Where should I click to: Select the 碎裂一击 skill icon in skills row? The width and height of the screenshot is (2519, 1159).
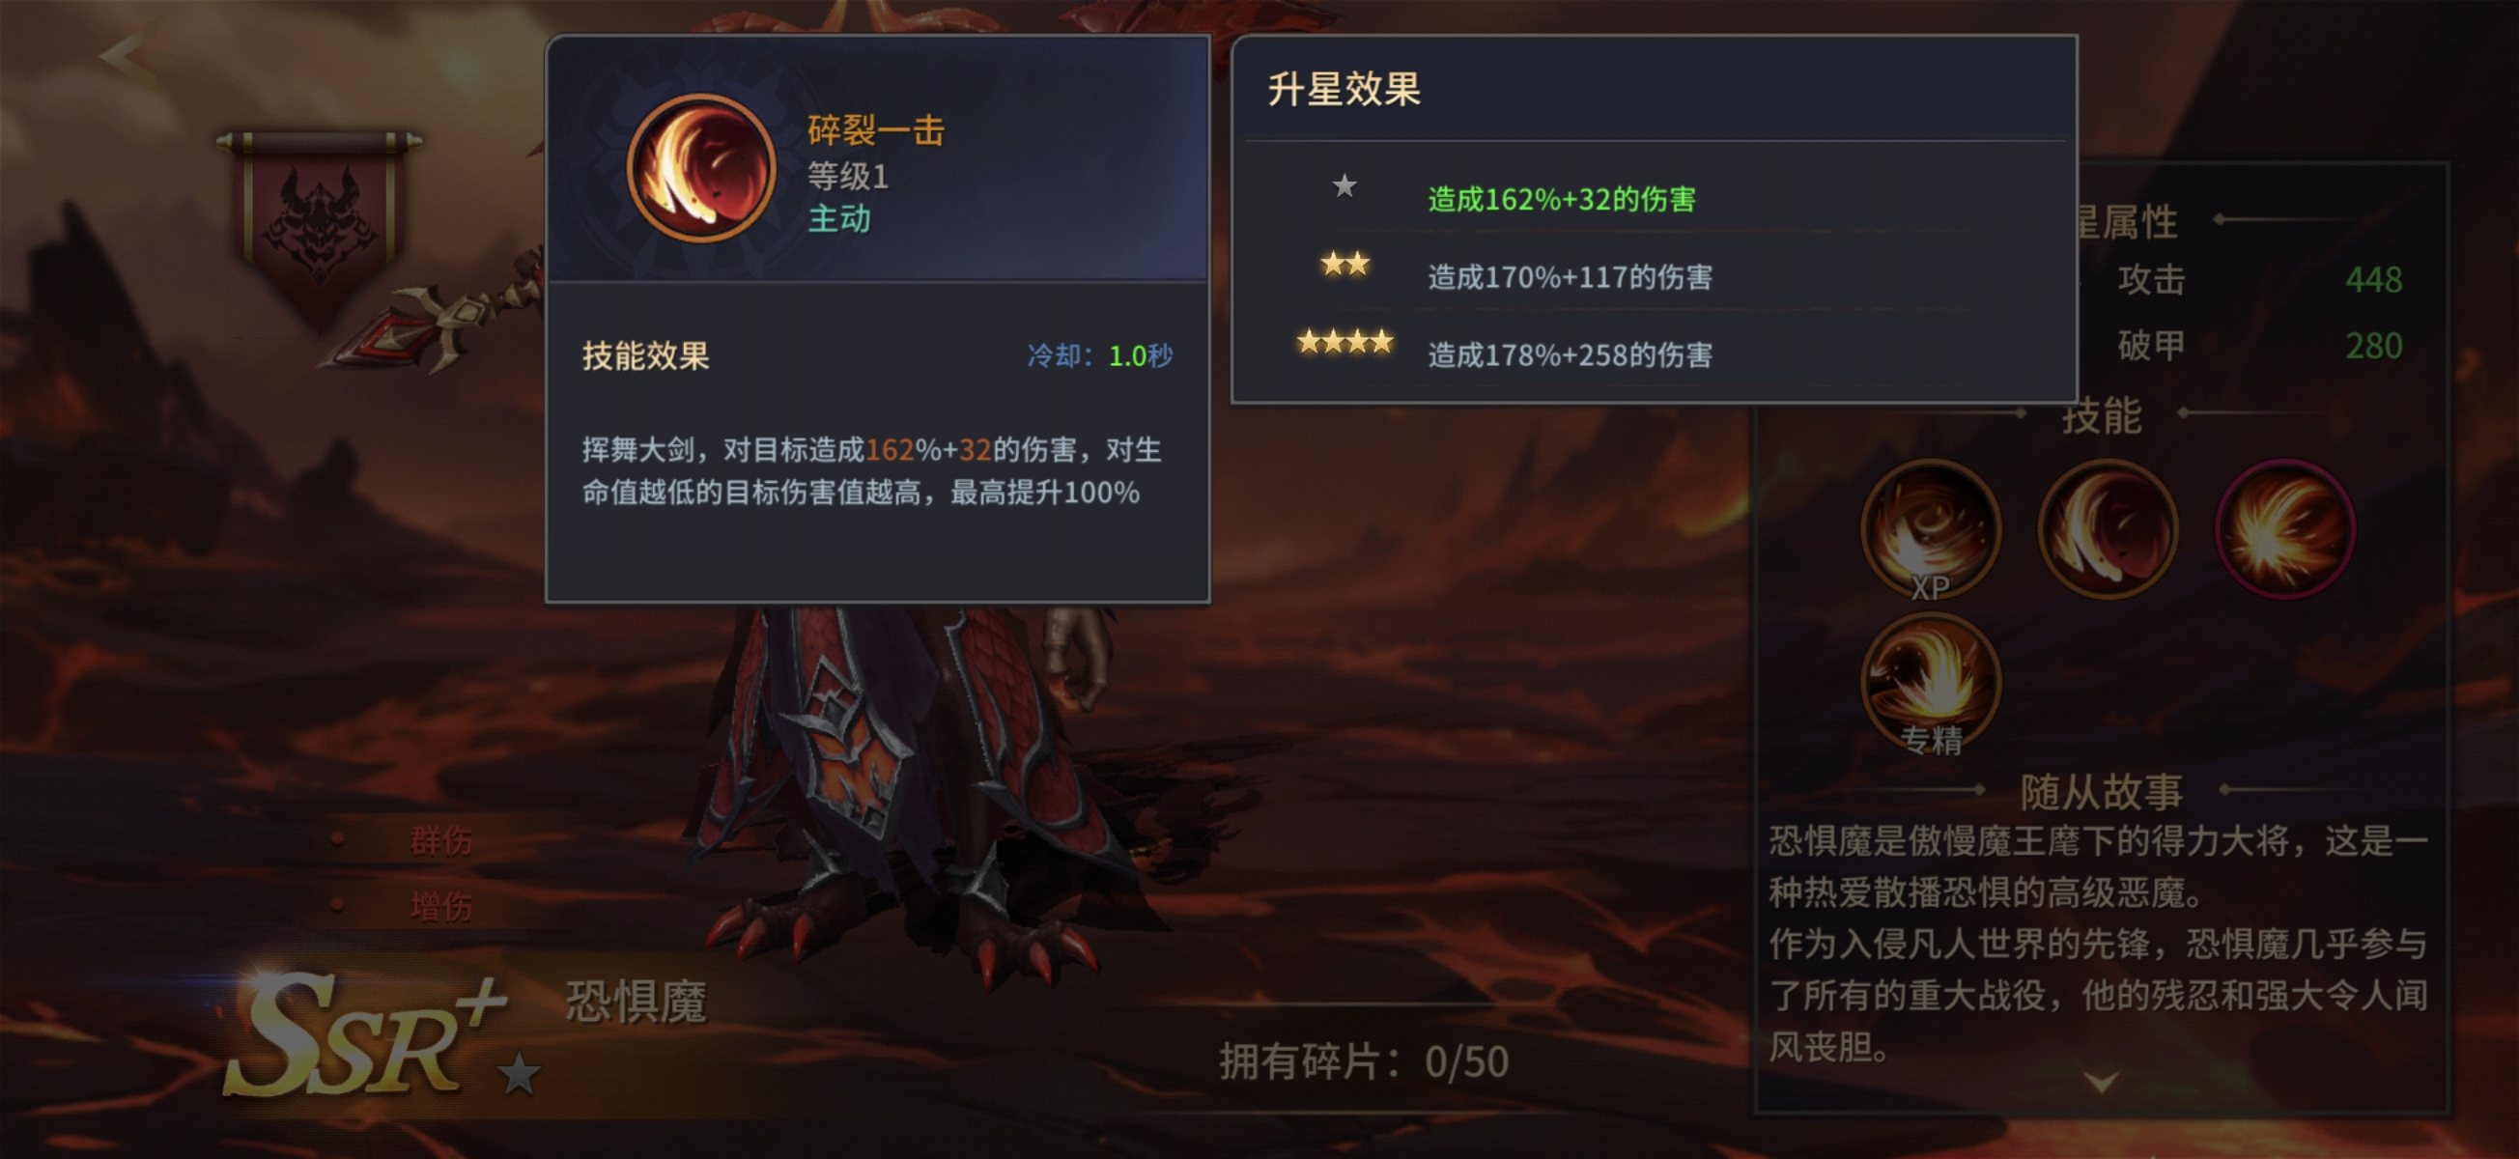[2108, 529]
